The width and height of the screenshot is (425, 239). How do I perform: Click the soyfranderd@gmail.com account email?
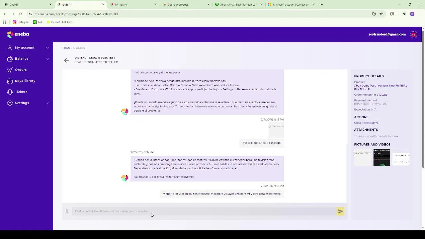click(x=387, y=35)
